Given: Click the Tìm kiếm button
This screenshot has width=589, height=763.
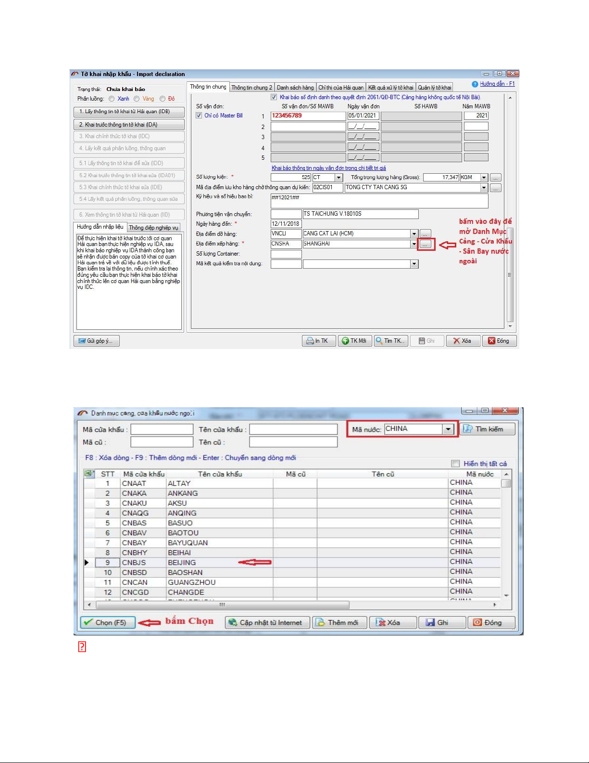Looking at the screenshot, I should 488,429.
